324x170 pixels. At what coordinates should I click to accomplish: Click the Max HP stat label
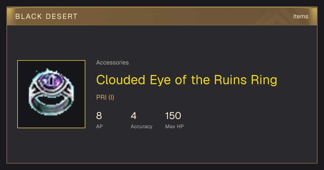[x=174, y=126]
